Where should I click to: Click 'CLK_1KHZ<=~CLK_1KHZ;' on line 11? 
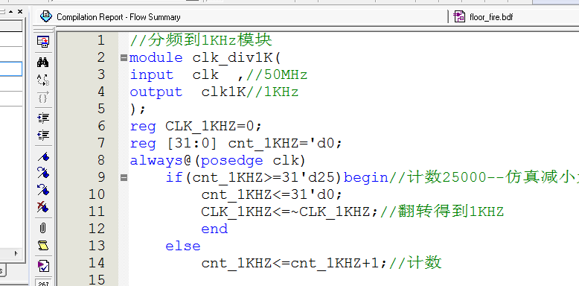[290, 212]
